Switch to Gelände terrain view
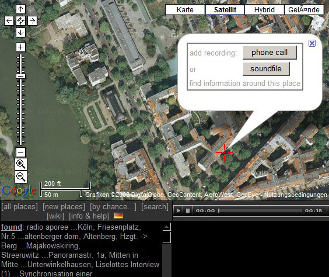 pyautogui.click(x=304, y=10)
